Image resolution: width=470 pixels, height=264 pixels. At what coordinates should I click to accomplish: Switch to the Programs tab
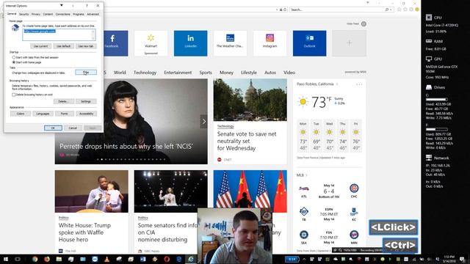click(x=79, y=14)
